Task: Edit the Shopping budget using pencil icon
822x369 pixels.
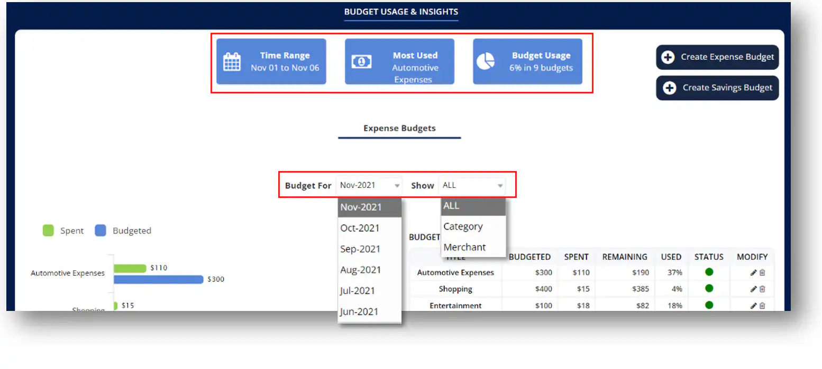Action: tap(753, 289)
